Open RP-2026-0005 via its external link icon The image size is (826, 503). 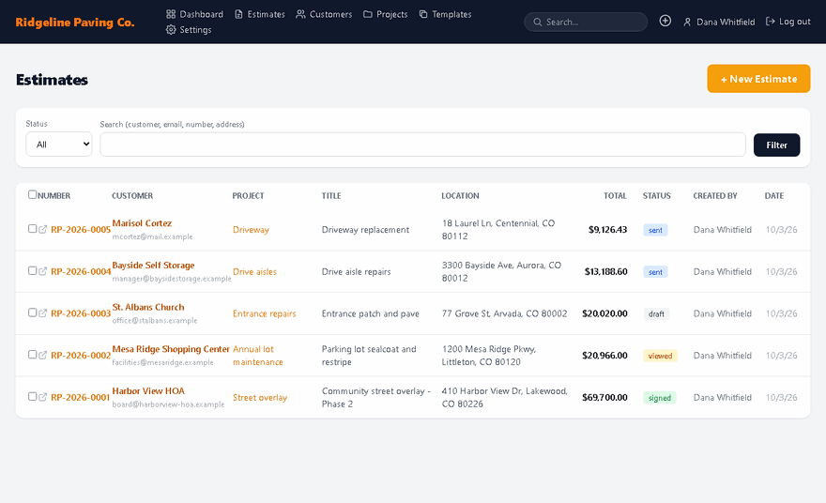pos(42,229)
